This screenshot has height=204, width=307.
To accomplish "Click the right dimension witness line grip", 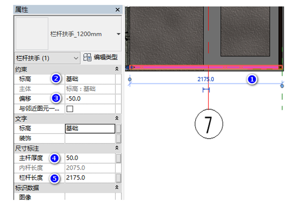I will [x=282, y=86].
